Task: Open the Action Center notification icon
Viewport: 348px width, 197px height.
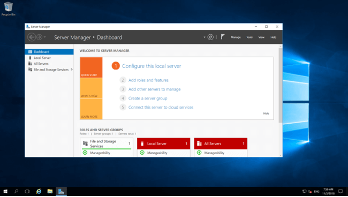Action: [341, 191]
